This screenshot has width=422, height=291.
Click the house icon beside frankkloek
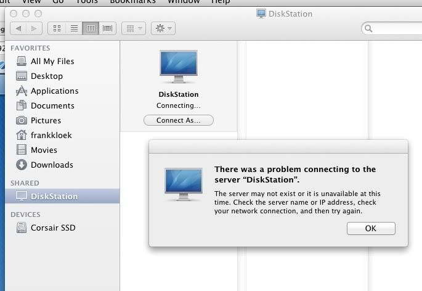point(22,135)
